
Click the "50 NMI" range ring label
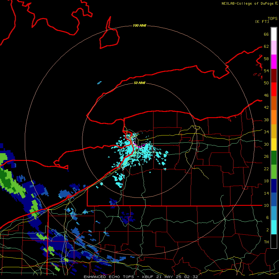(139, 83)
